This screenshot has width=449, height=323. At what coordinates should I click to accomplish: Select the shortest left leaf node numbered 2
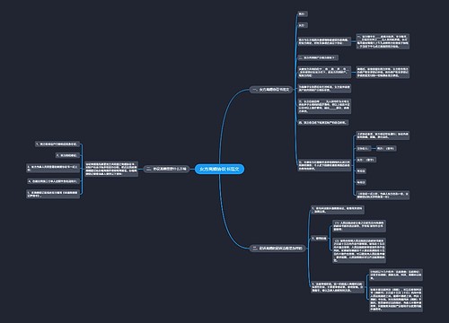(67, 155)
